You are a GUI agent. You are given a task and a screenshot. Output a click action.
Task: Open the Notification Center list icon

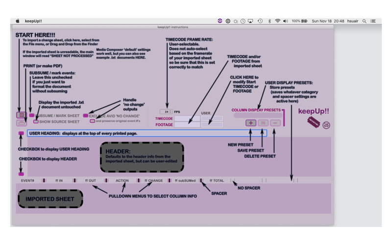373,21
